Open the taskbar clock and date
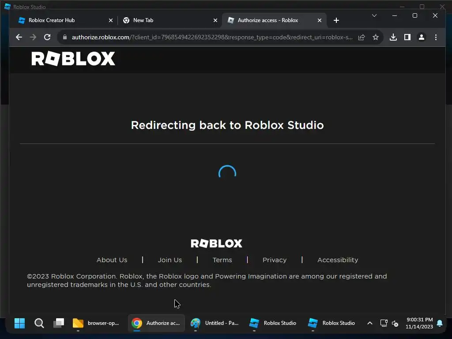The width and height of the screenshot is (452, 339). (419, 323)
